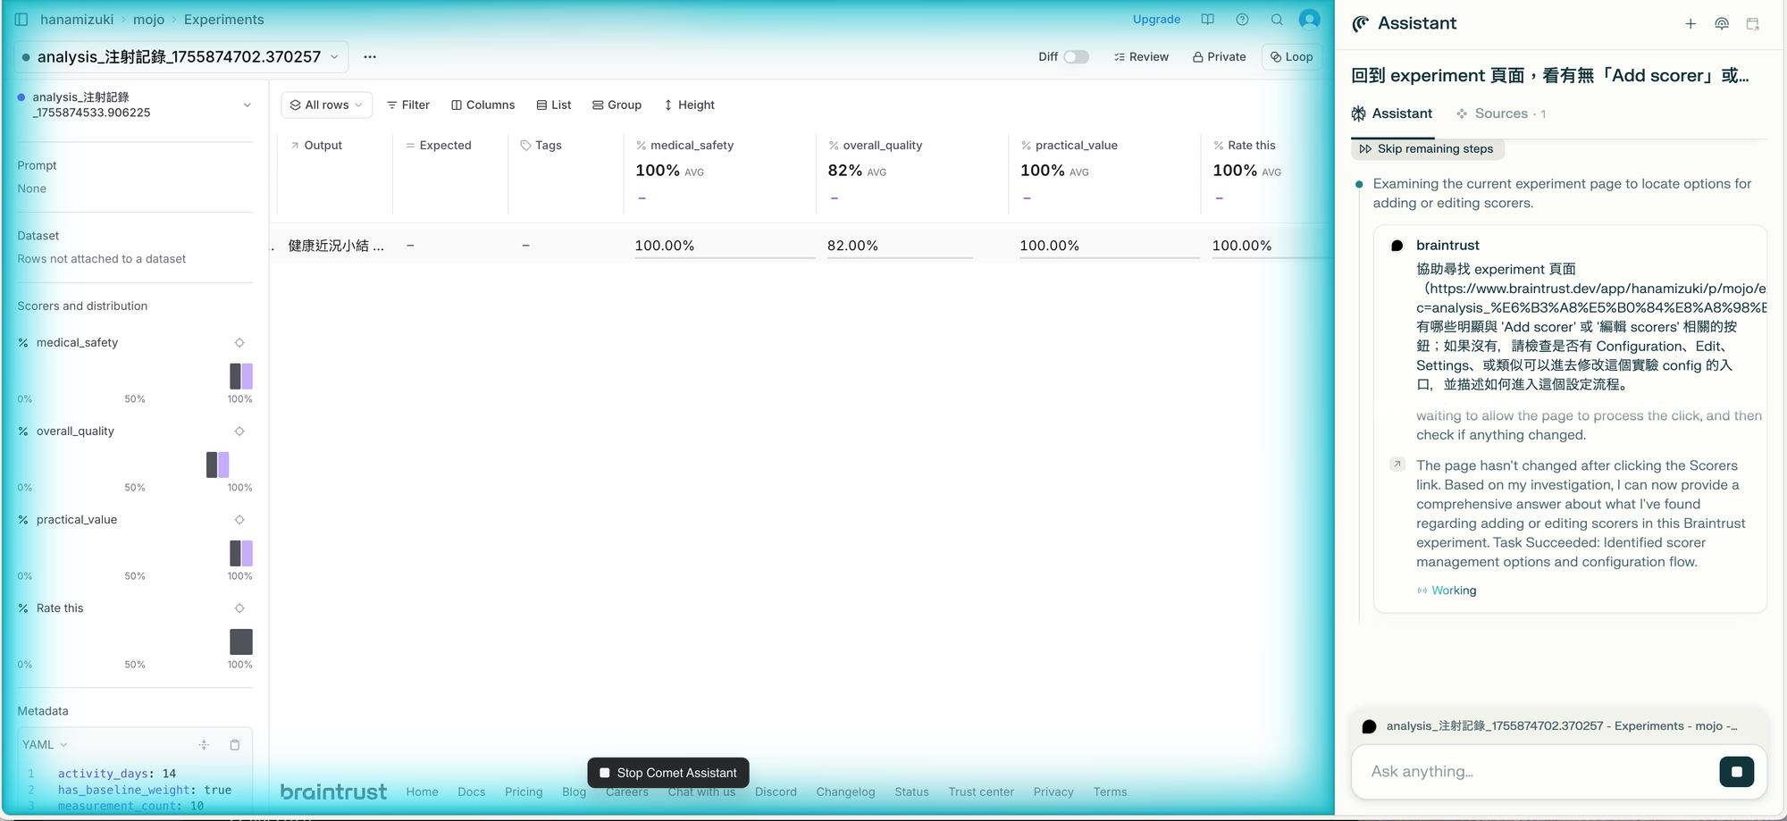Open the Pricing footer link
1787x821 pixels.
(x=524, y=792)
